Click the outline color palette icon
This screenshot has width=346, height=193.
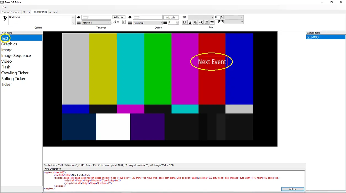(130, 17)
